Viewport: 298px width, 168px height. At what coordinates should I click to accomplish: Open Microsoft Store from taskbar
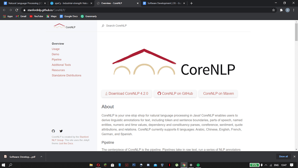tap(113, 165)
